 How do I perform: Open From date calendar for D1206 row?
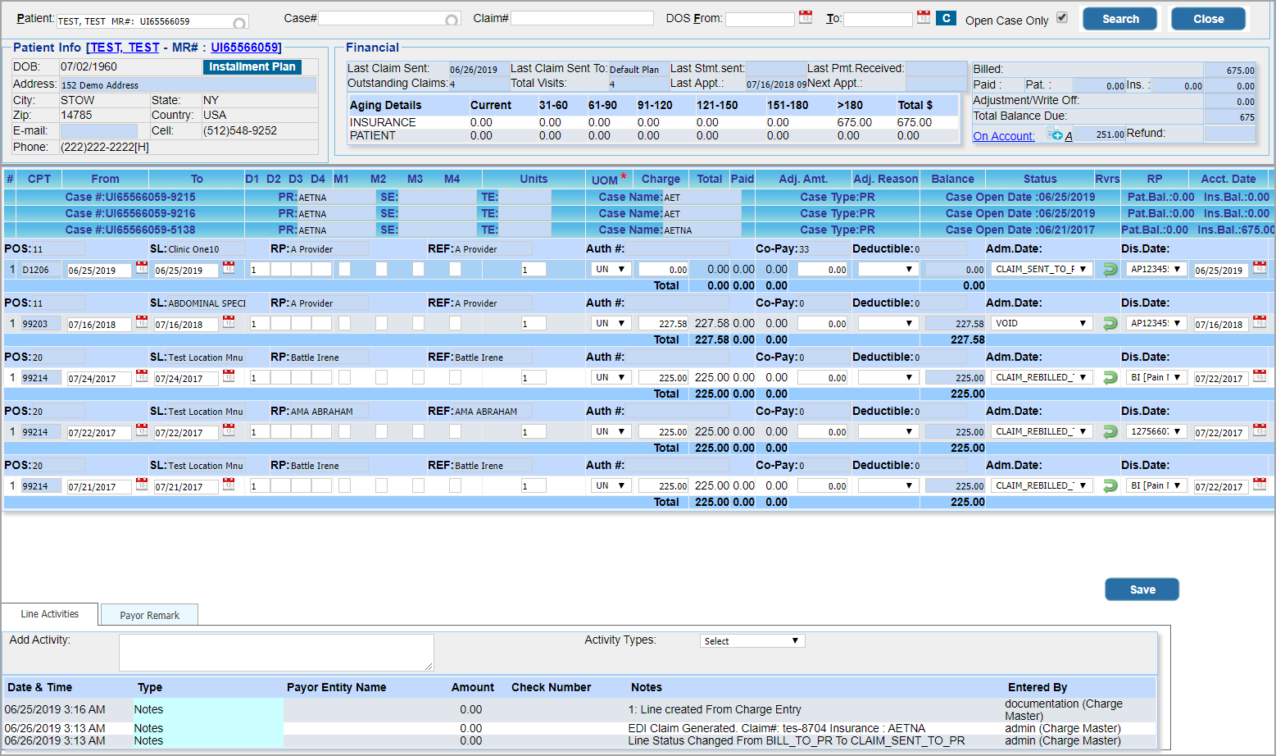(142, 268)
